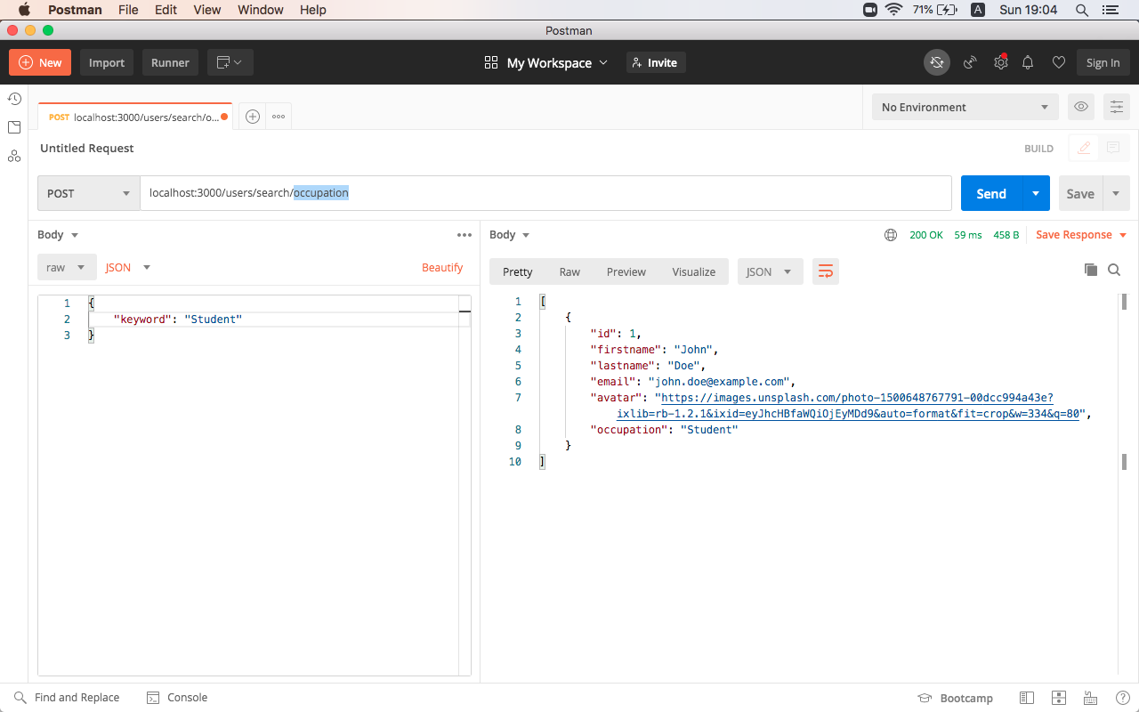Open the capture requests satellite icon
Viewport: 1139px width, 712px height.
[970, 62]
